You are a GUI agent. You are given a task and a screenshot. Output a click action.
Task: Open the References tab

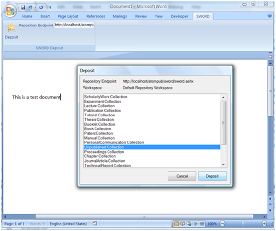click(x=96, y=16)
